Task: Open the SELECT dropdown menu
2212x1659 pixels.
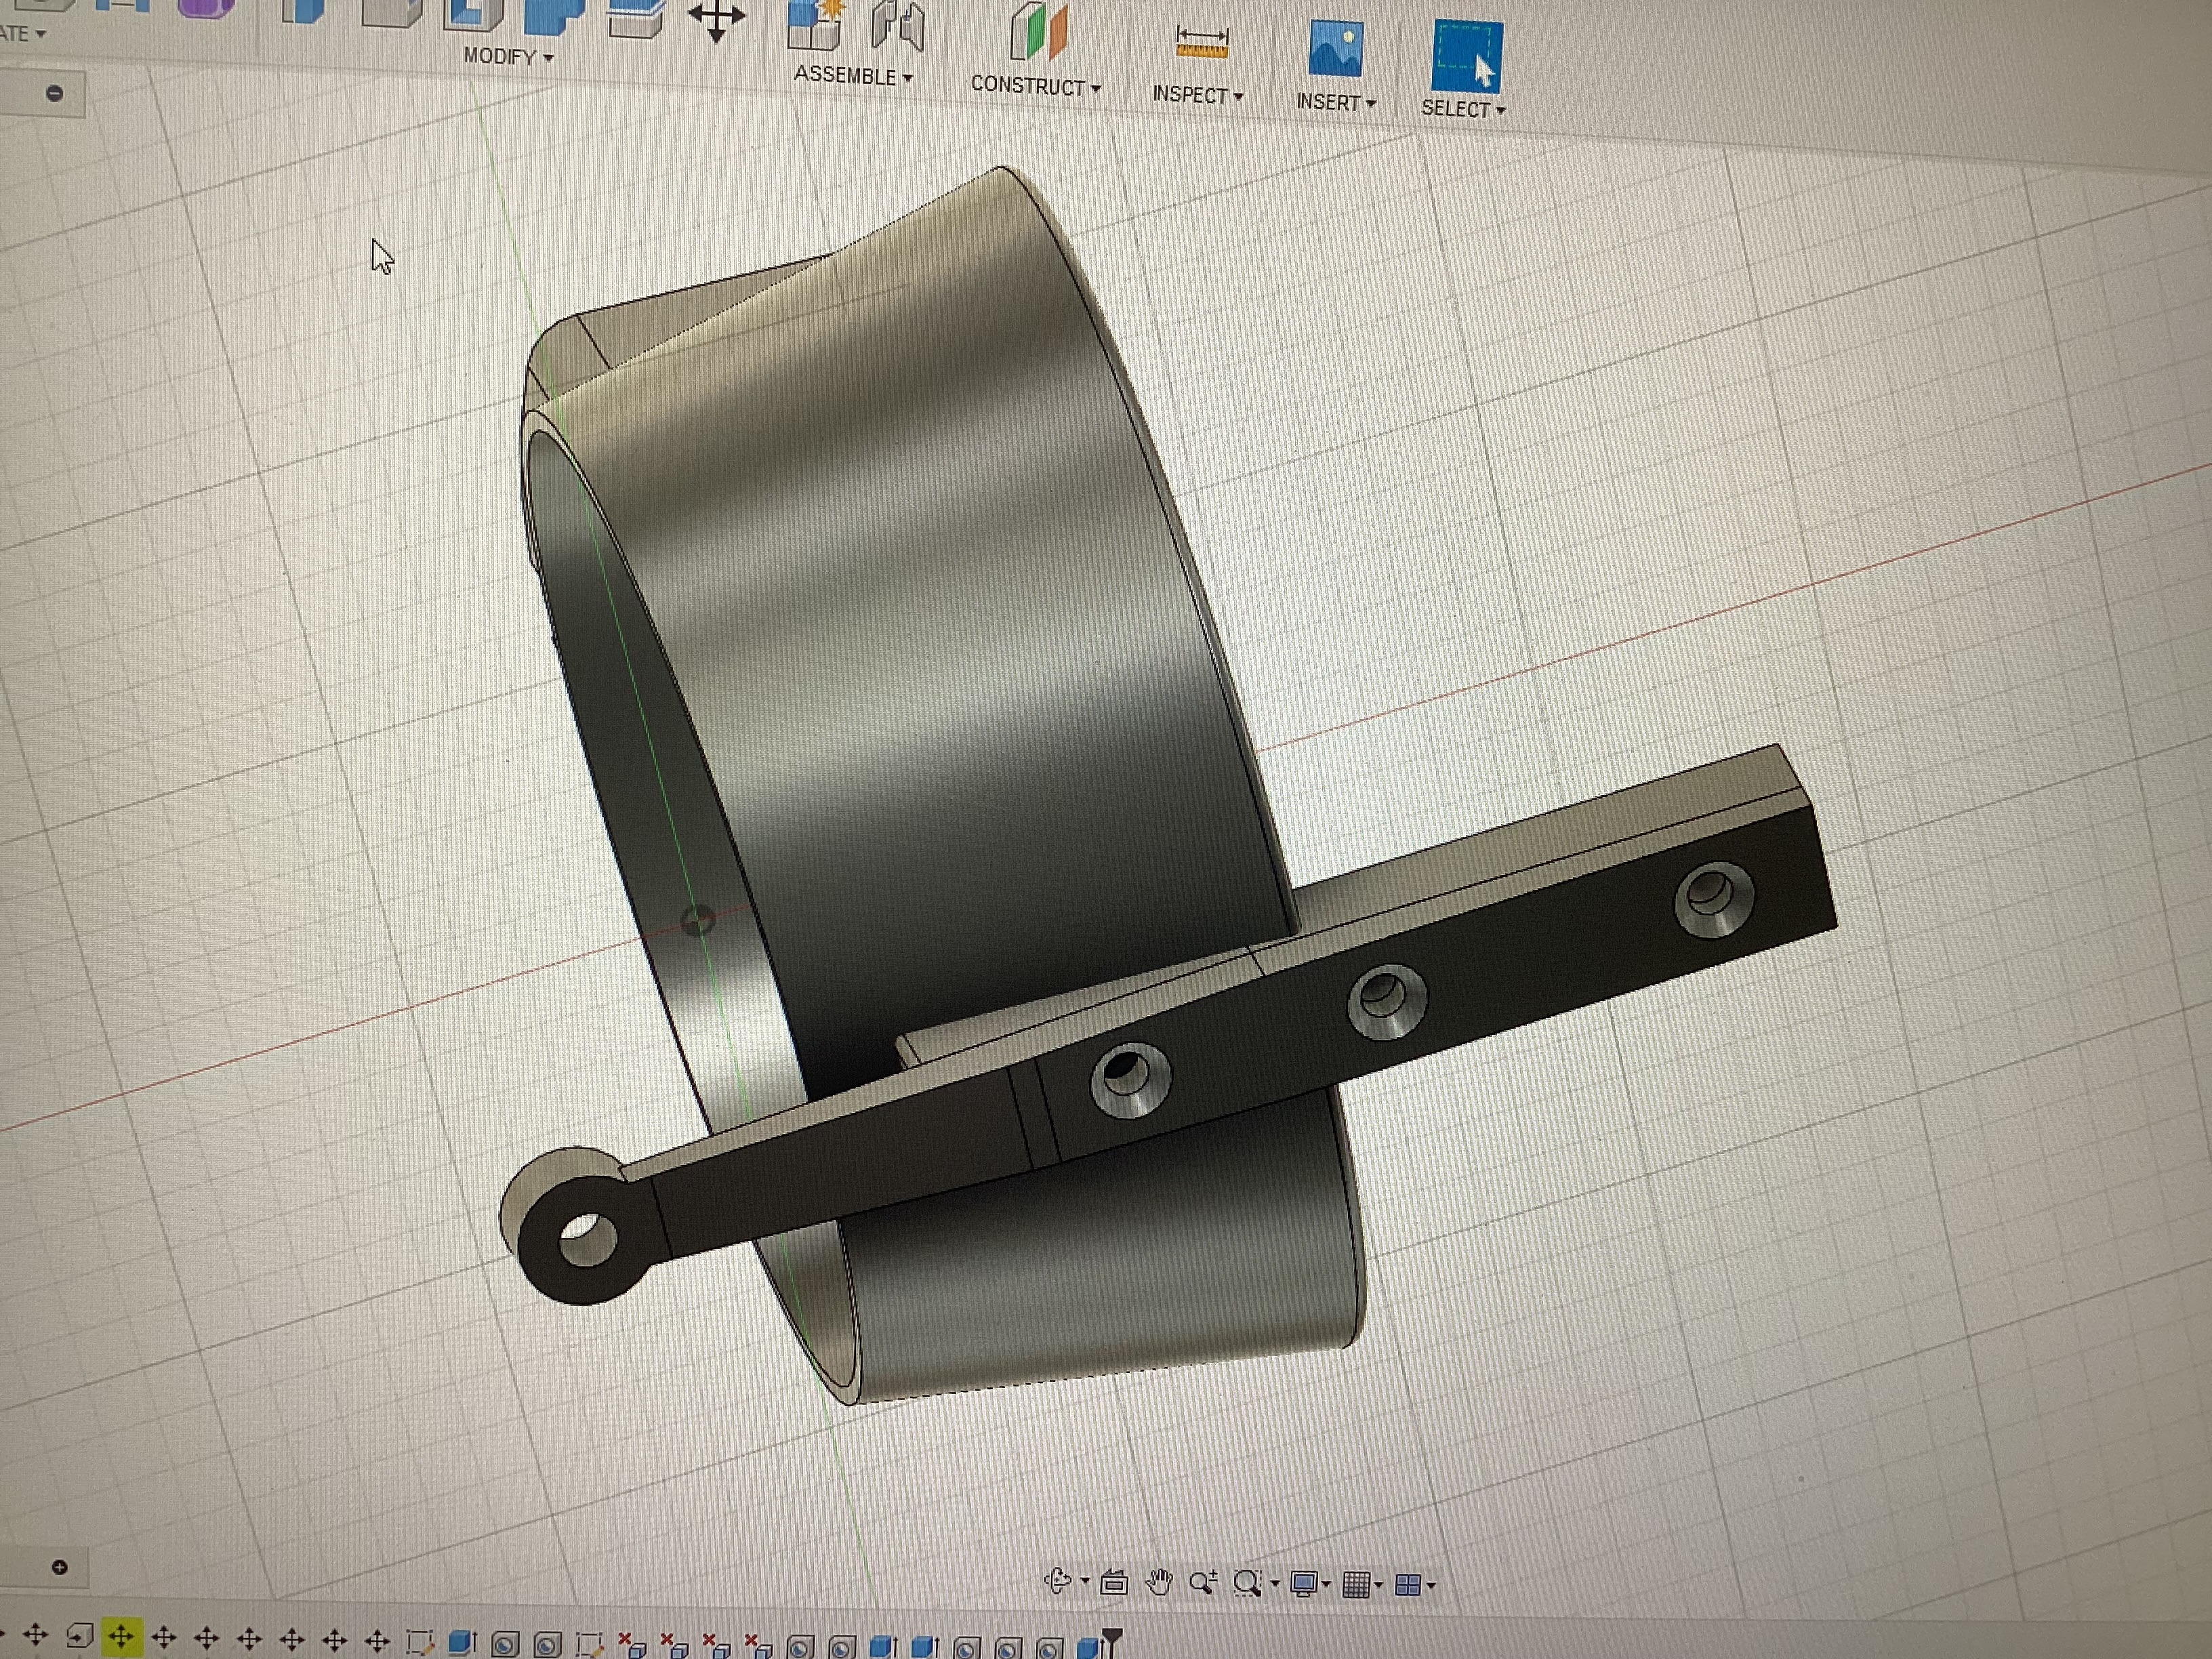Action: (x=1463, y=109)
